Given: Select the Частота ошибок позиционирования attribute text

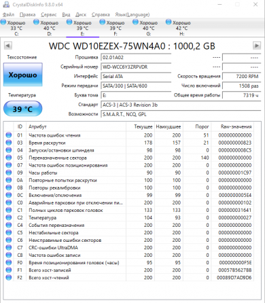Looking at the screenshot, I should tap(68, 165).
